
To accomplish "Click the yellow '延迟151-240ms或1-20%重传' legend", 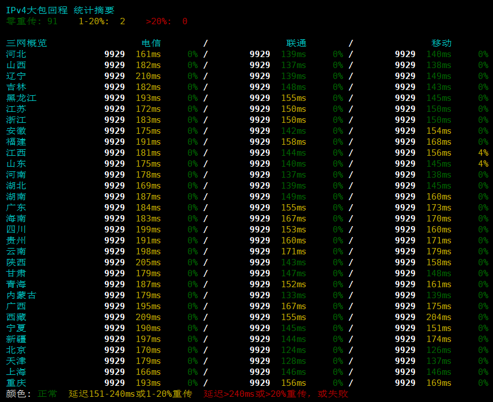I will pyautogui.click(x=130, y=394).
